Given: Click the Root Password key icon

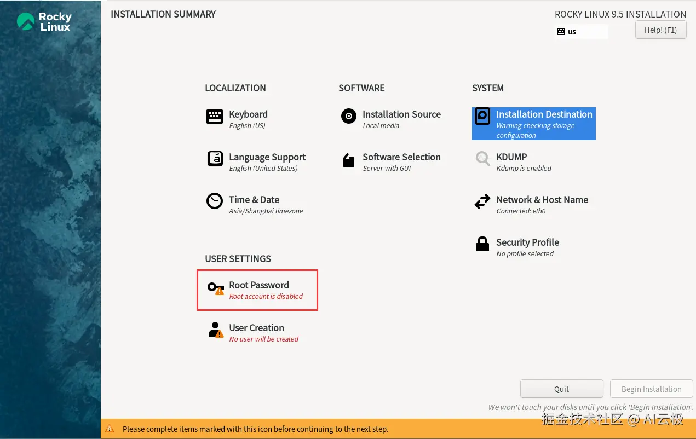Looking at the screenshot, I should tap(216, 288).
